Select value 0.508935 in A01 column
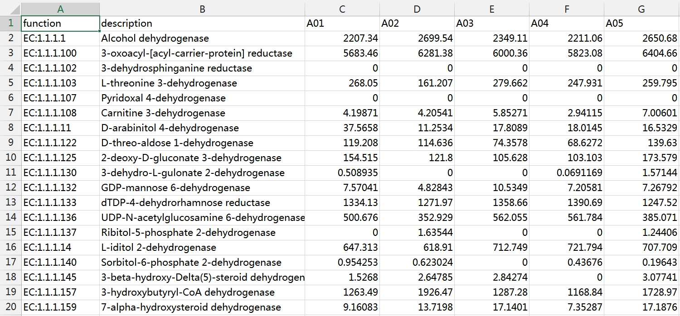This screenshot has width=680, height=316. point(342,173)
